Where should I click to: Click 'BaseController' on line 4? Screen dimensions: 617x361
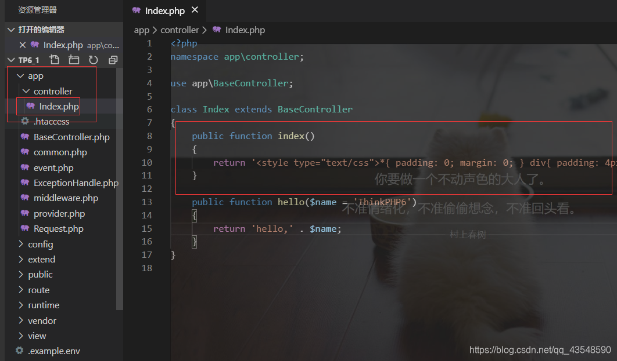[250, 83]
